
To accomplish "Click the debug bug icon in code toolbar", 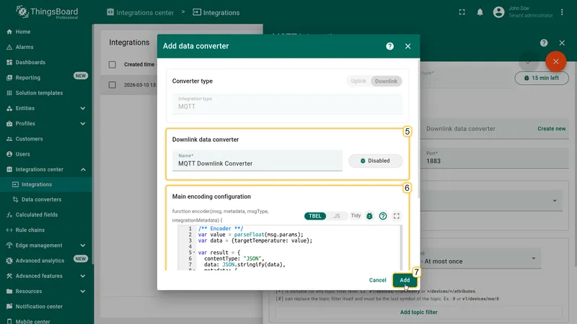I will [x=369, y=216].
